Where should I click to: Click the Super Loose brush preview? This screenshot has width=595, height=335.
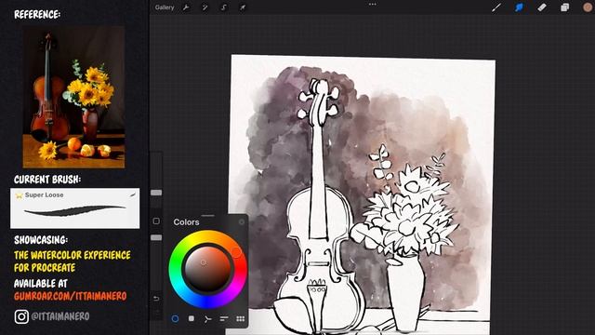pos(74,208)
